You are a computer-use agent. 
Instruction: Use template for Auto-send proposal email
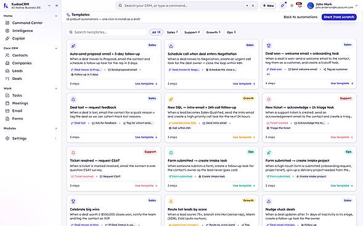click(x=146, y=84)
